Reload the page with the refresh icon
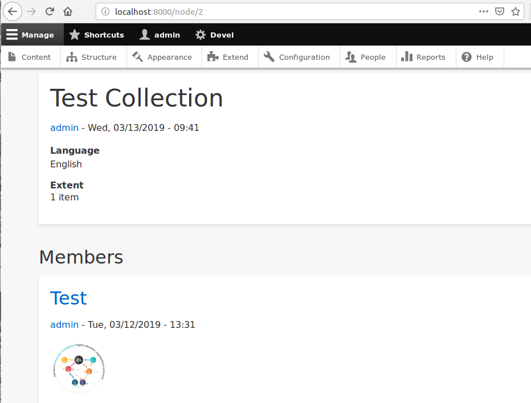The width and height of the screenshot is (531, 403). click(49, 11)
